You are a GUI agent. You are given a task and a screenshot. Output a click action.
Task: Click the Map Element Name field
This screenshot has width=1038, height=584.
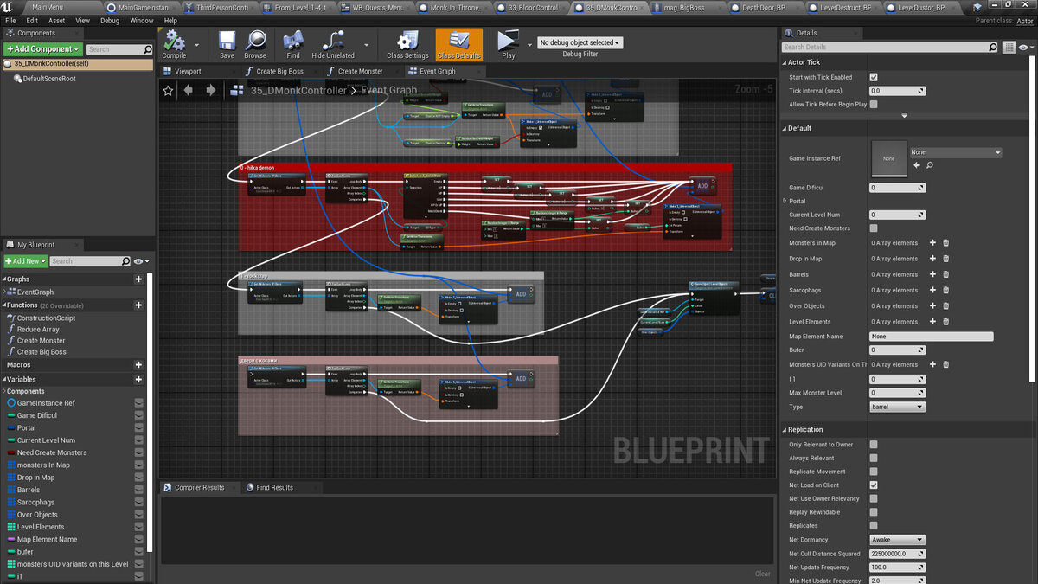coord(931,336)
